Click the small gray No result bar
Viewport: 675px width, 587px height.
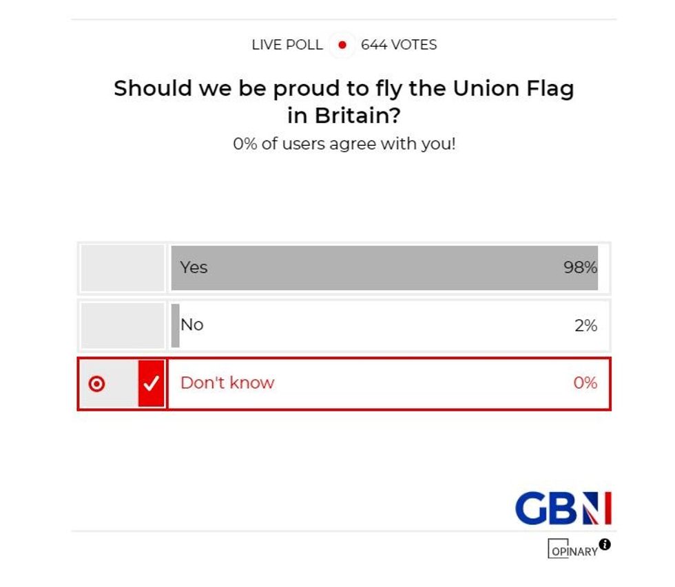coord(176,325)
